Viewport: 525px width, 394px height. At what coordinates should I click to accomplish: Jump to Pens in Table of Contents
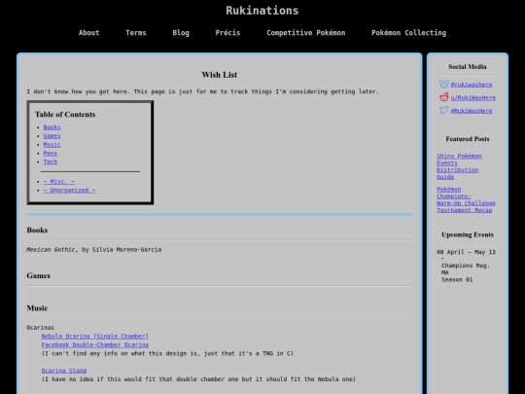click(51, 153)
